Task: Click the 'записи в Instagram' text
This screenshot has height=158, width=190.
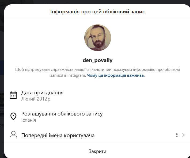Action: tap(68, 75)
